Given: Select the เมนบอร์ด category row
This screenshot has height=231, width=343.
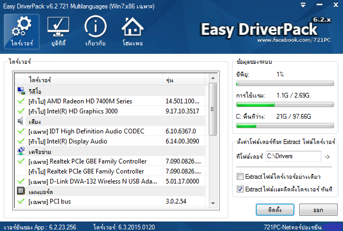Looking at the screenshot, I should pyautogui.click(x=110, y=191).
